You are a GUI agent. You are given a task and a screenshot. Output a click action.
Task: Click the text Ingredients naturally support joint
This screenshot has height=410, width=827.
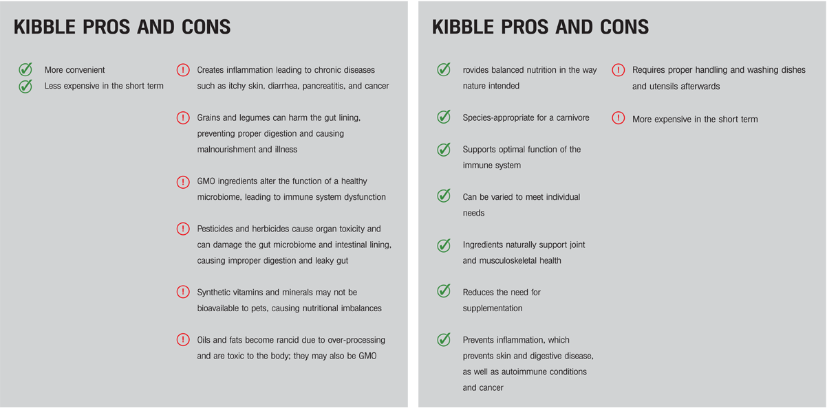(524, 244)
